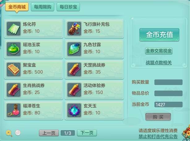Viewport: 190px width, 141px height.
Task: Choose the 玄天玉 purple gem icon
Action: (x=74, y=110)
